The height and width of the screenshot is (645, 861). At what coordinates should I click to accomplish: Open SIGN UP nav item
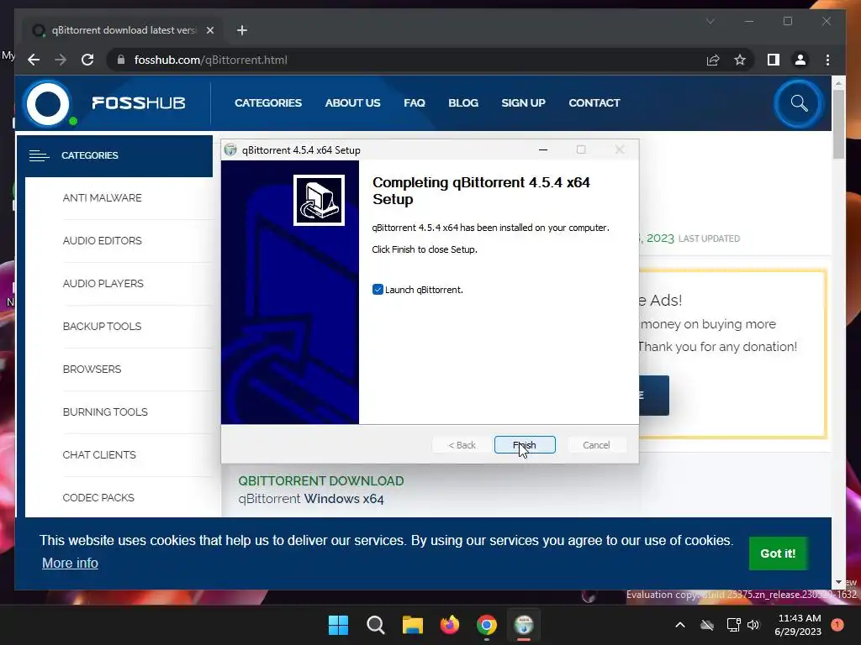pos(523,103)
